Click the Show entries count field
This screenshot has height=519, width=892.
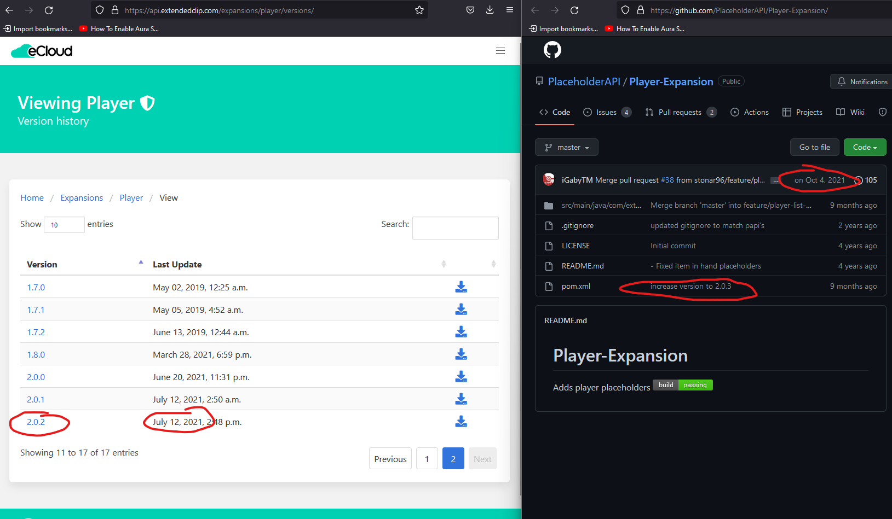64,225
